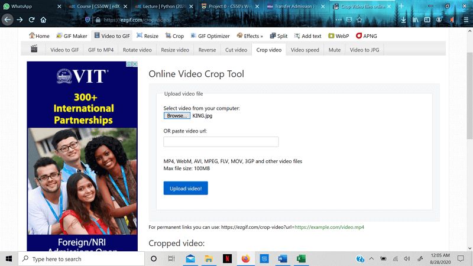Open a new browser tab with plus
This screenshot has height=266, width=473.
click(401, 6)
